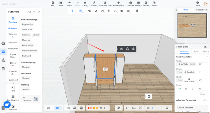This screenshot has height=113, width=210.
Task: Select the paint roller tool
Action: coord(89,11)
